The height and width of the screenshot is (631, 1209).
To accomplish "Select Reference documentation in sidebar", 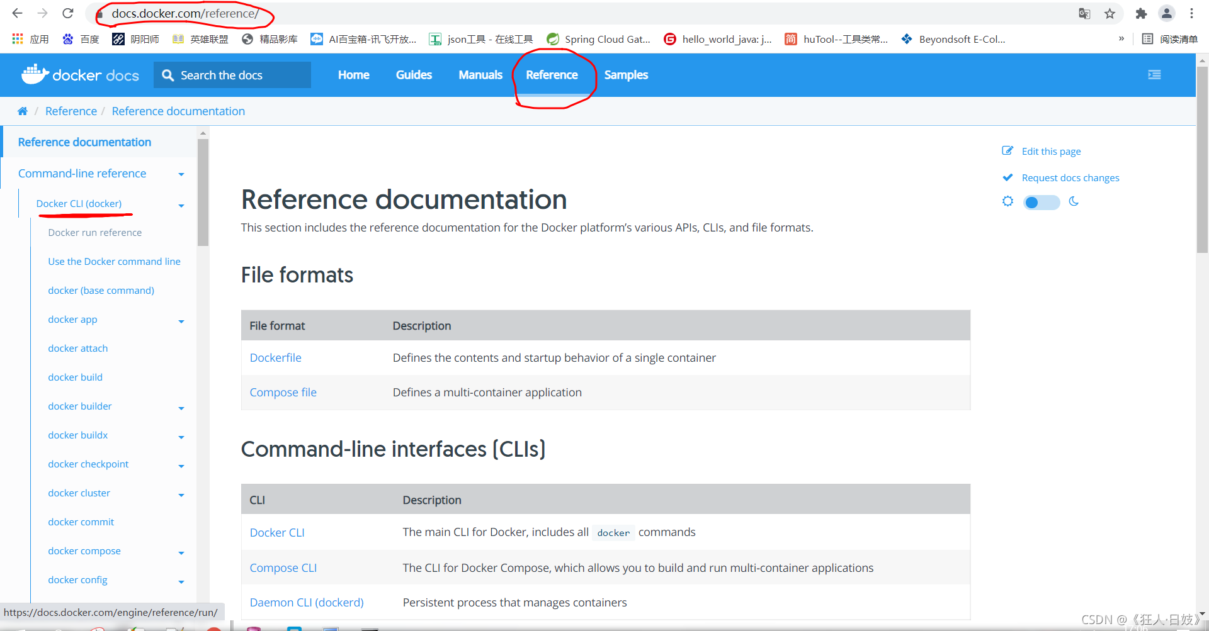I will point(84,142).
